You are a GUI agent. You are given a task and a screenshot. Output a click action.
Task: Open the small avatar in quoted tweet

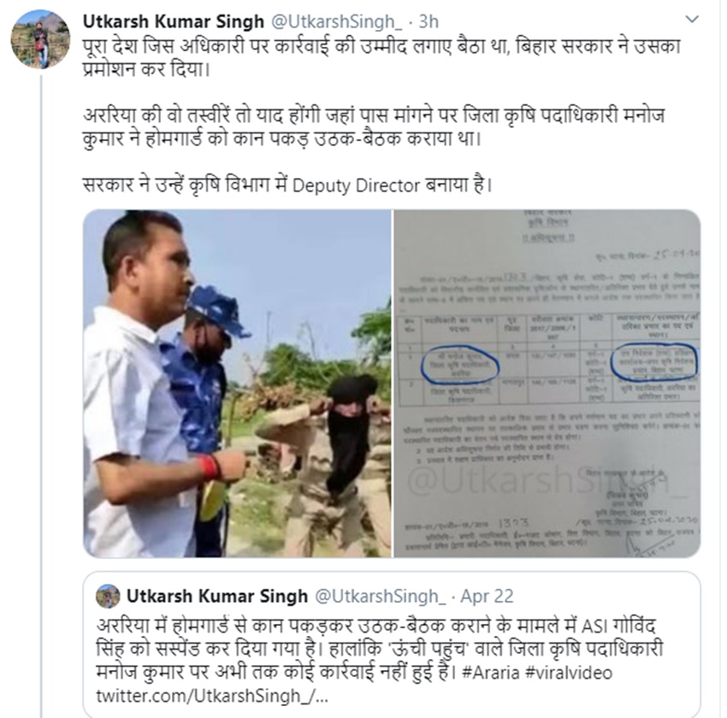pyautogui.click(x=108, y=596)
